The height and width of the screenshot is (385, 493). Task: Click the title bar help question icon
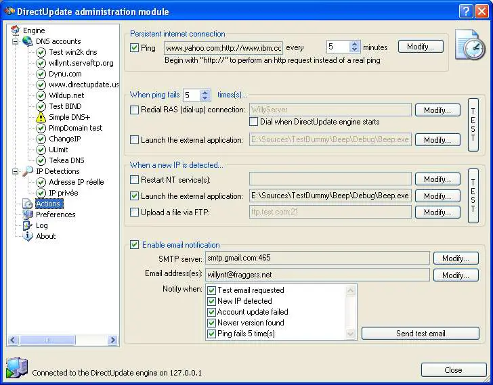tap(465, 12)
